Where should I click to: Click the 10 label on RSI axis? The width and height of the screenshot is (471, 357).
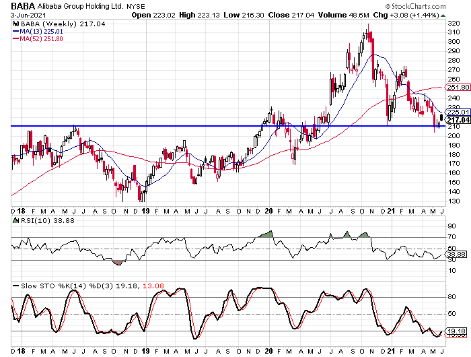click(451, 270)
